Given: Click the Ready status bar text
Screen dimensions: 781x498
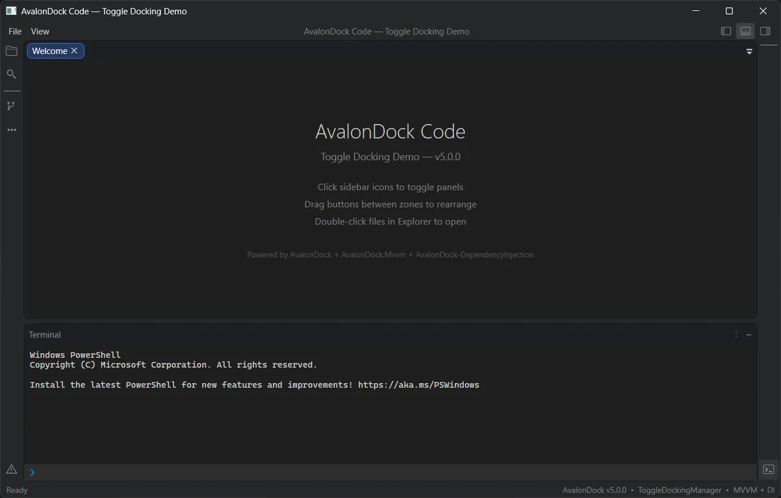Looking at the screenshot, I should (17, 490).
